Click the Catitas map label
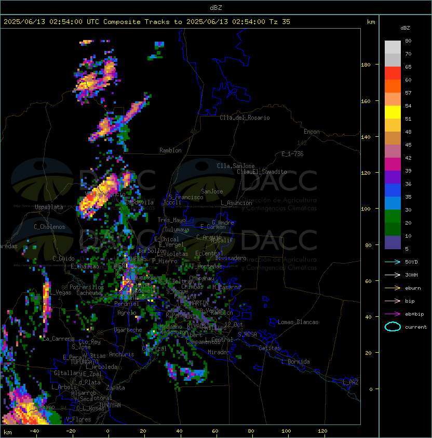 tap(269, 348)
